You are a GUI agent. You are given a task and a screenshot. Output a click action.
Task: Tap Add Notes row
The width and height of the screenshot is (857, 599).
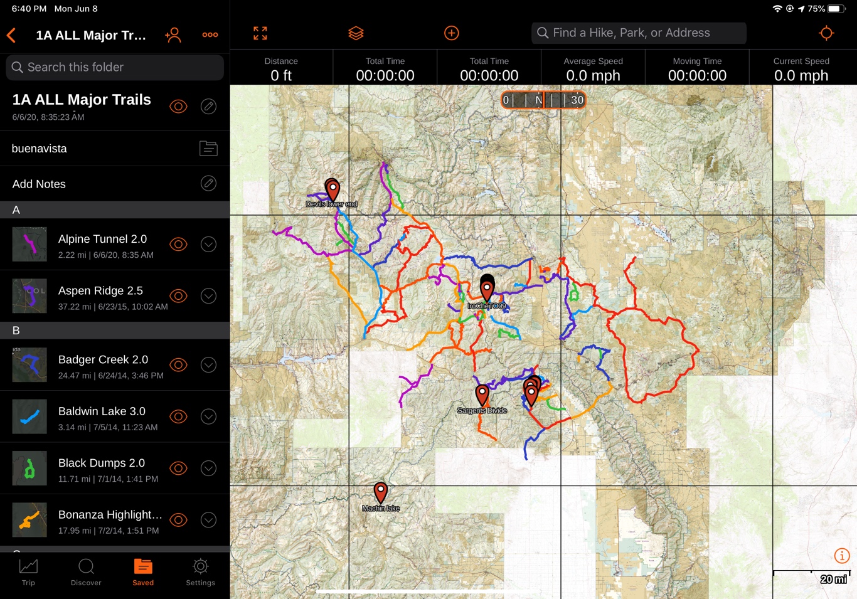click(115, 184)
